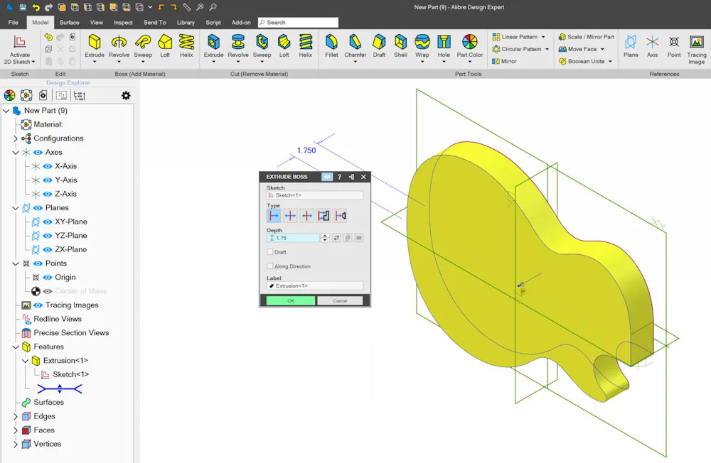Open Design Explorer settings gear
The image size is (711, 463).
point(126,95)
